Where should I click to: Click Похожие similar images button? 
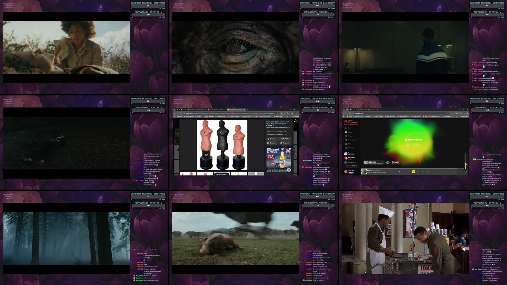click(x=271, y=143)
